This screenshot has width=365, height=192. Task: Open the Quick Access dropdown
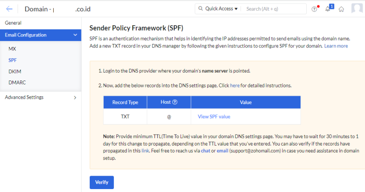click(221, 8)
